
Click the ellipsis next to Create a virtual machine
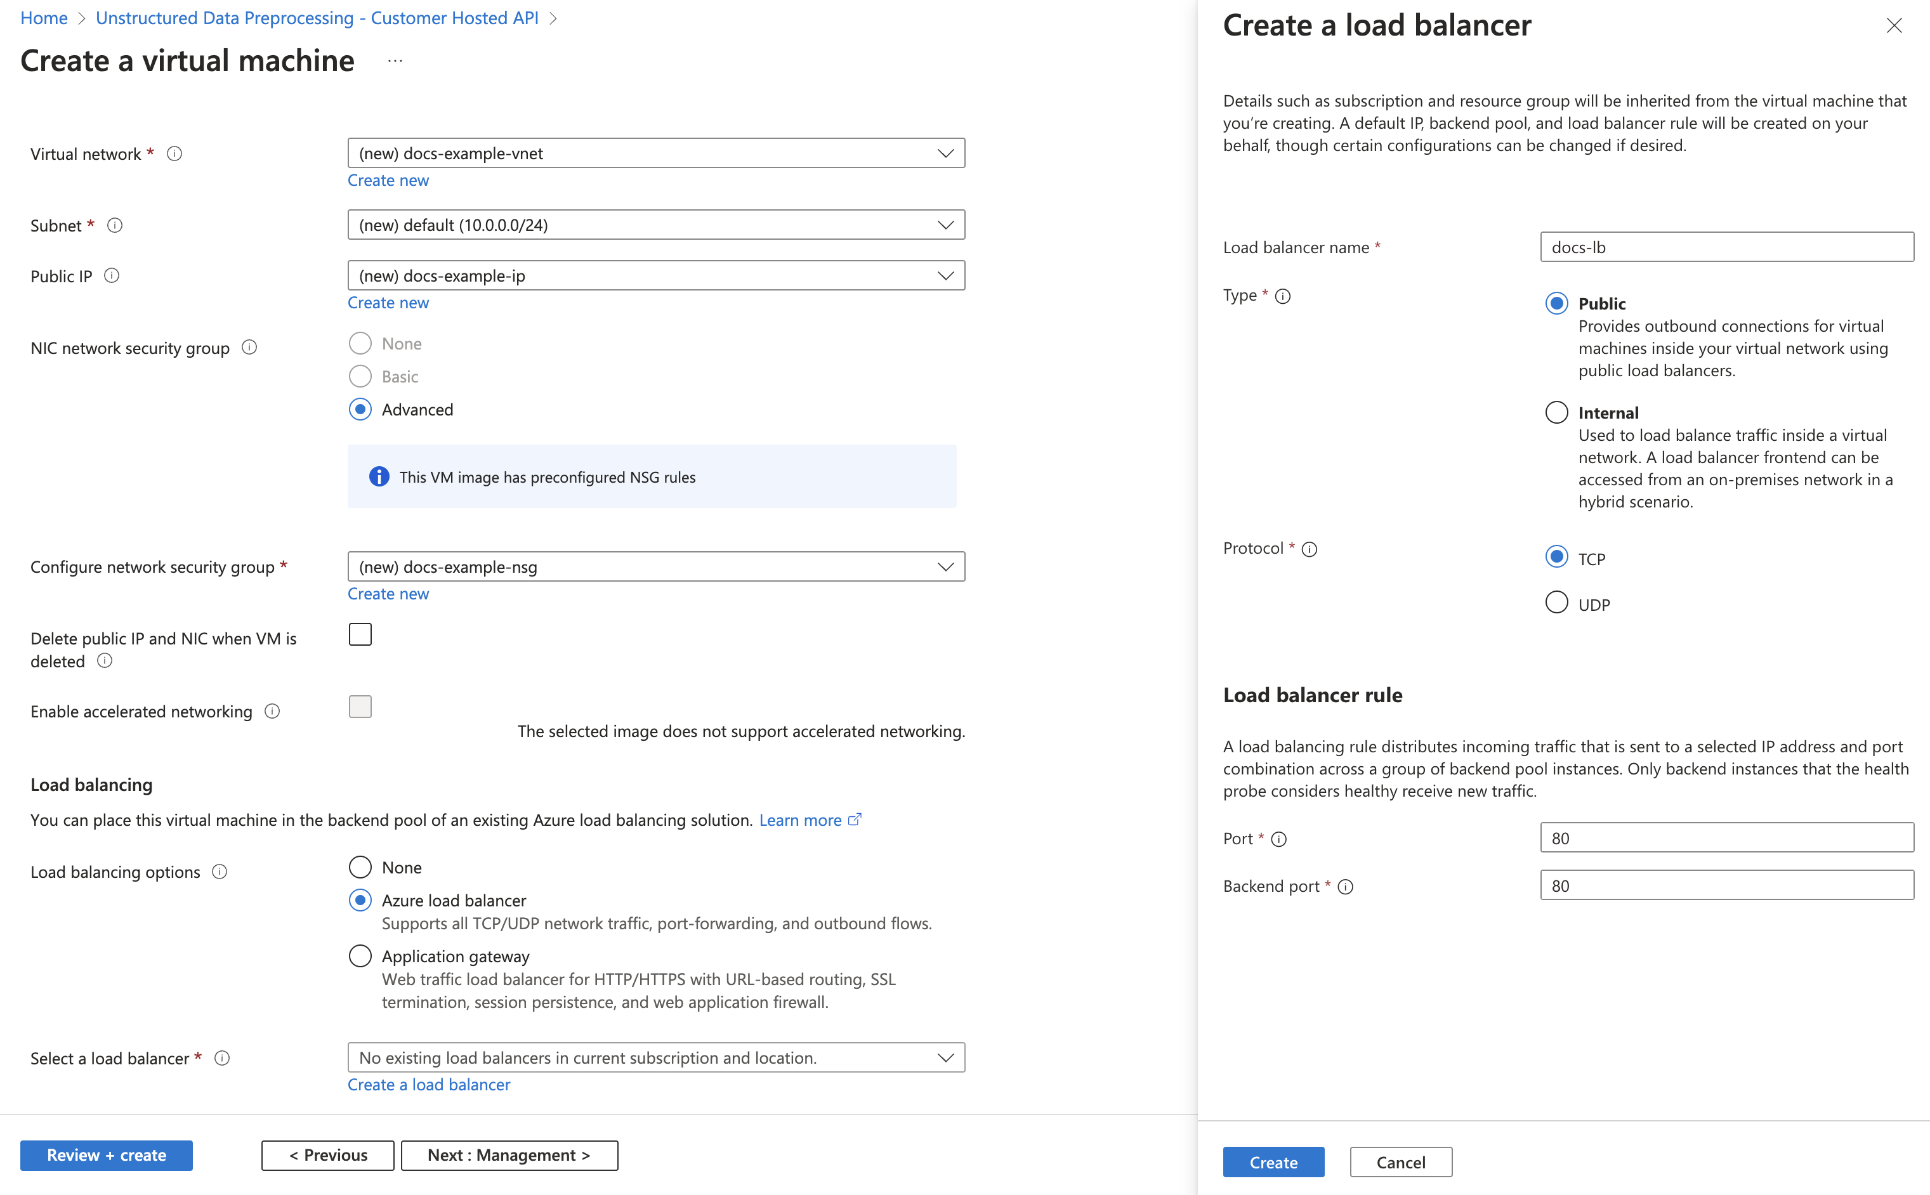click(x=395, y=60)
